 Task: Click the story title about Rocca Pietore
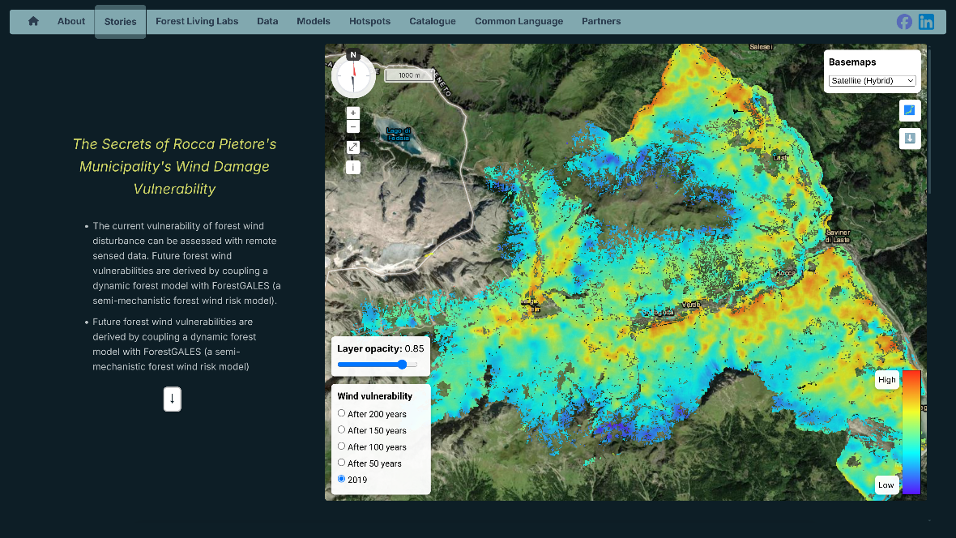click(x=174, y=167)
